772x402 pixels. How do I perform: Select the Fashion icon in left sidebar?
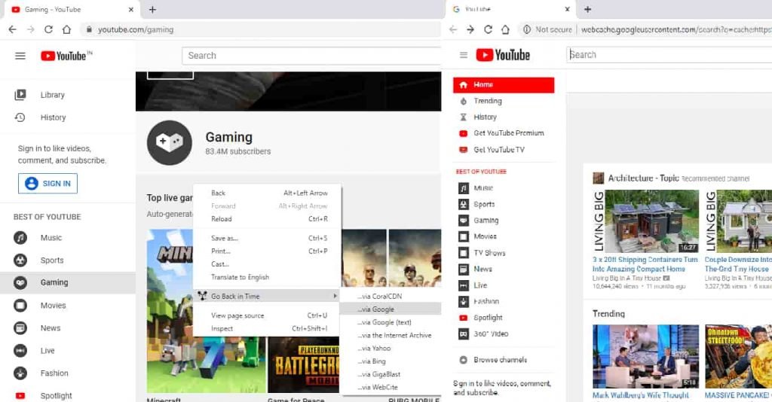tap(20, 373)
